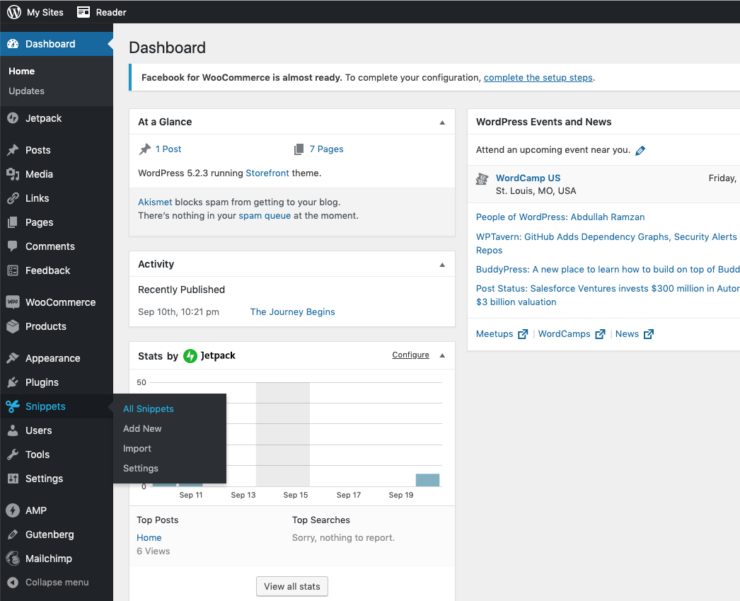The image size is (740, 601).
Task: Read People of WordPress: Abdullah Ramzan
Action: 560,217
